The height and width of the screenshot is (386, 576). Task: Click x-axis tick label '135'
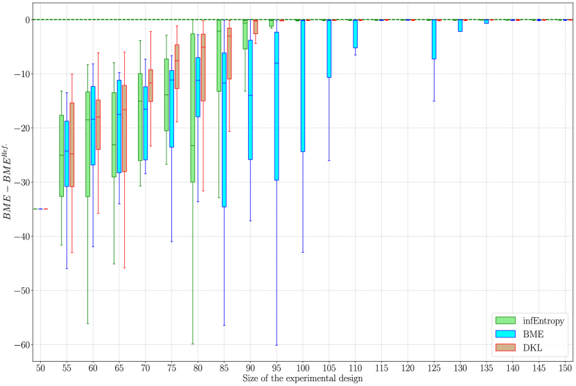487,369
